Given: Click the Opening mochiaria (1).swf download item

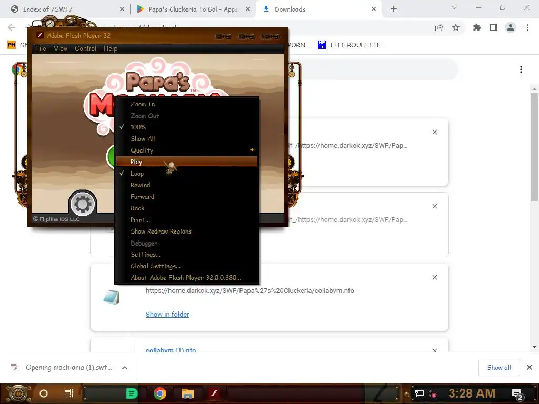Looking at the screenshot, I should (x=69, y=368).
